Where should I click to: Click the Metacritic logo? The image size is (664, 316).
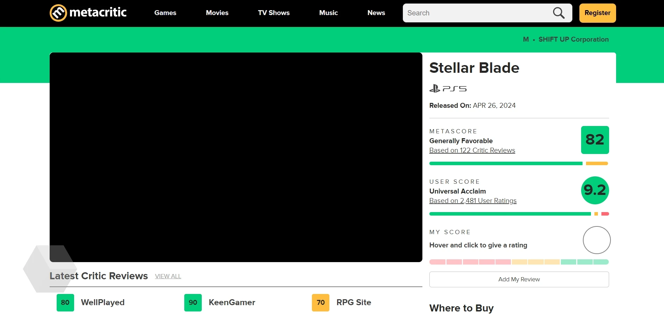click(x=88, y=13)
